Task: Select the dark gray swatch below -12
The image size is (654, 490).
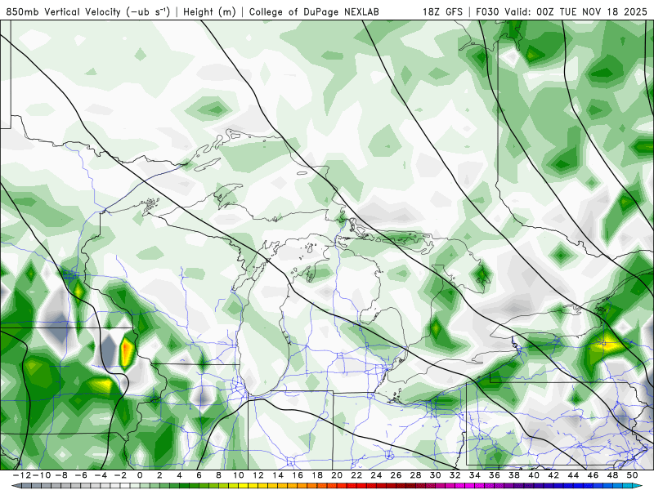Action: pos(26,485)
